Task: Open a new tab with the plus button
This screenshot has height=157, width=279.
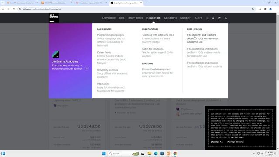Action: pos(146,3)
